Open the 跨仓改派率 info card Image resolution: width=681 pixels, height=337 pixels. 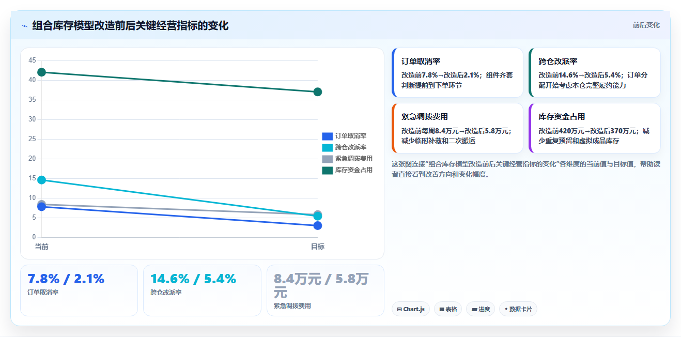[x=595, y=73]
